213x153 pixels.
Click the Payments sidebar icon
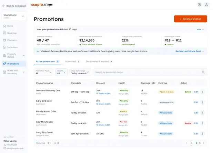[4, 40]
